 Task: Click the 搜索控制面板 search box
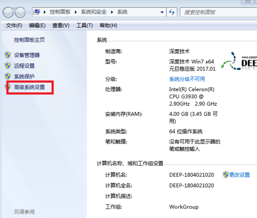pos(218,12)
